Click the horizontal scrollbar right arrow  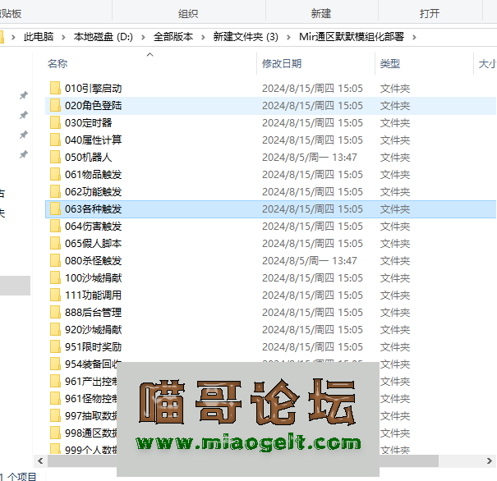click(490, 460)
